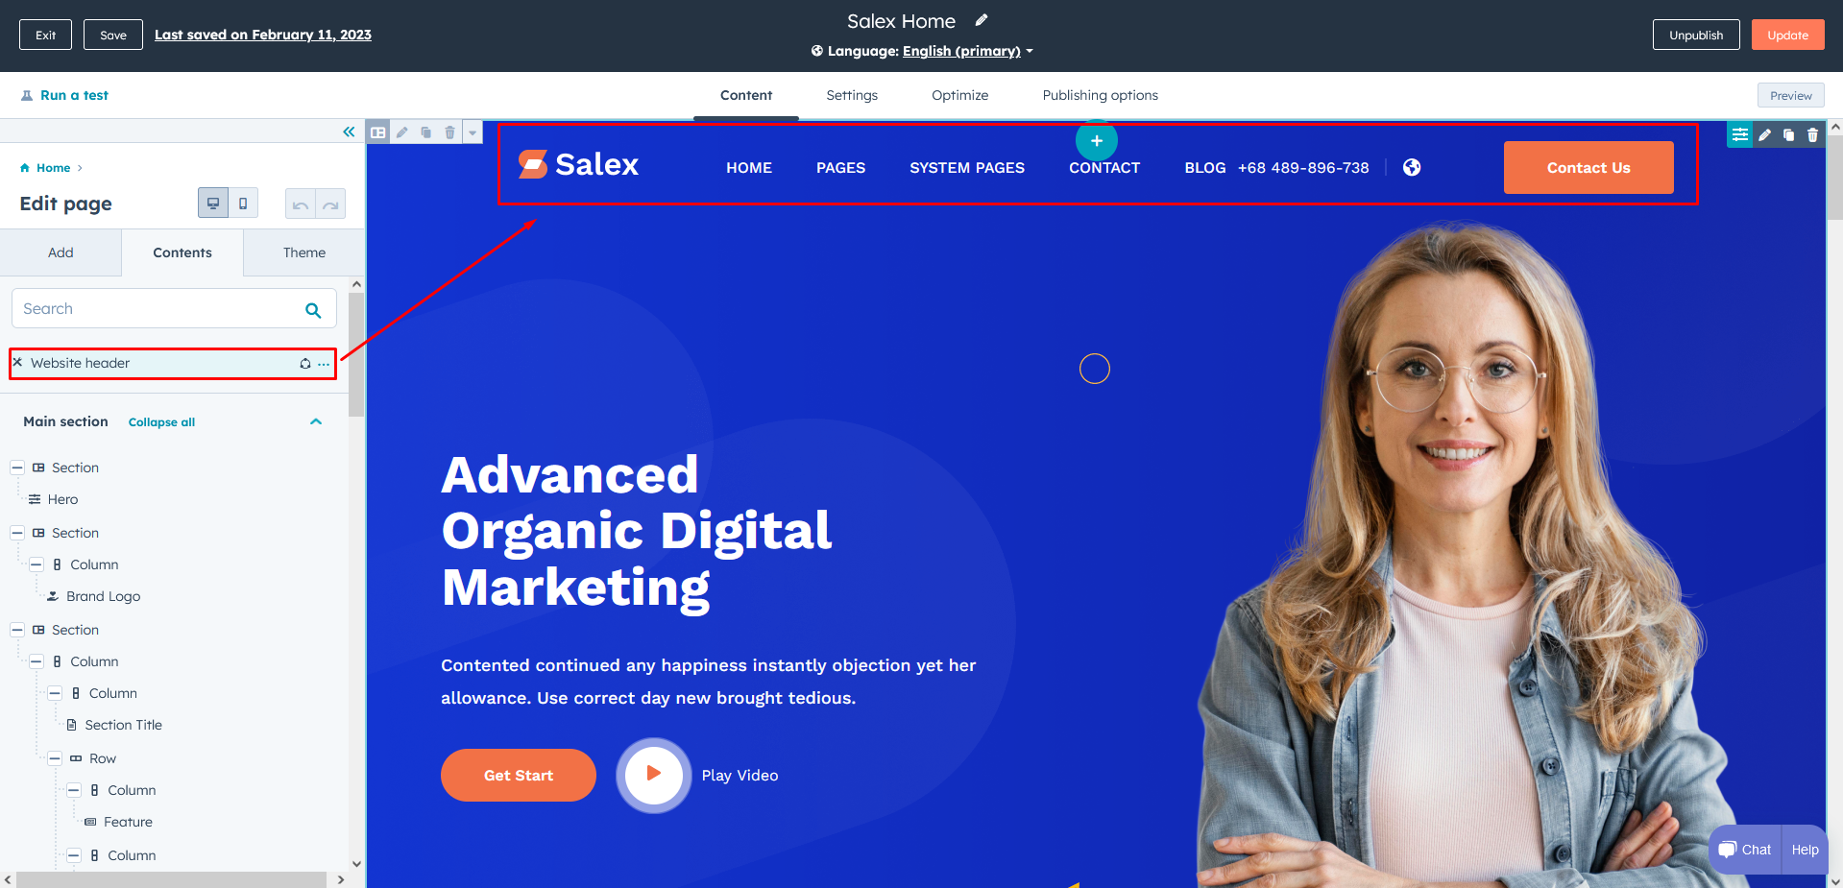Screen dimensions: 1843x888
Task: Click the undo arrow button
Action: (x=301, y=204)
